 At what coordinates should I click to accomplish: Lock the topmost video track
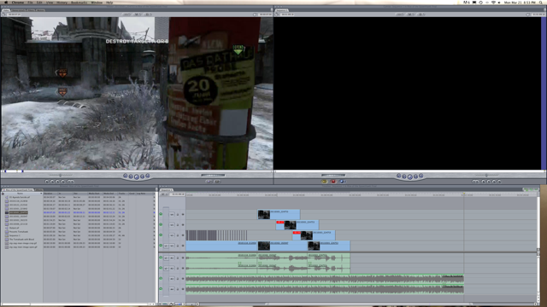178,214
